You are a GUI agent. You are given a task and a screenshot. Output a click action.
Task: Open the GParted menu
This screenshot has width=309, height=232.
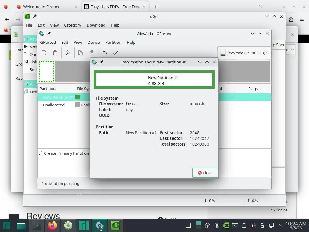48,42
